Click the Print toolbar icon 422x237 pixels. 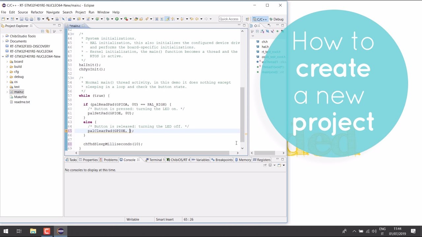click(x=31, y=19)
